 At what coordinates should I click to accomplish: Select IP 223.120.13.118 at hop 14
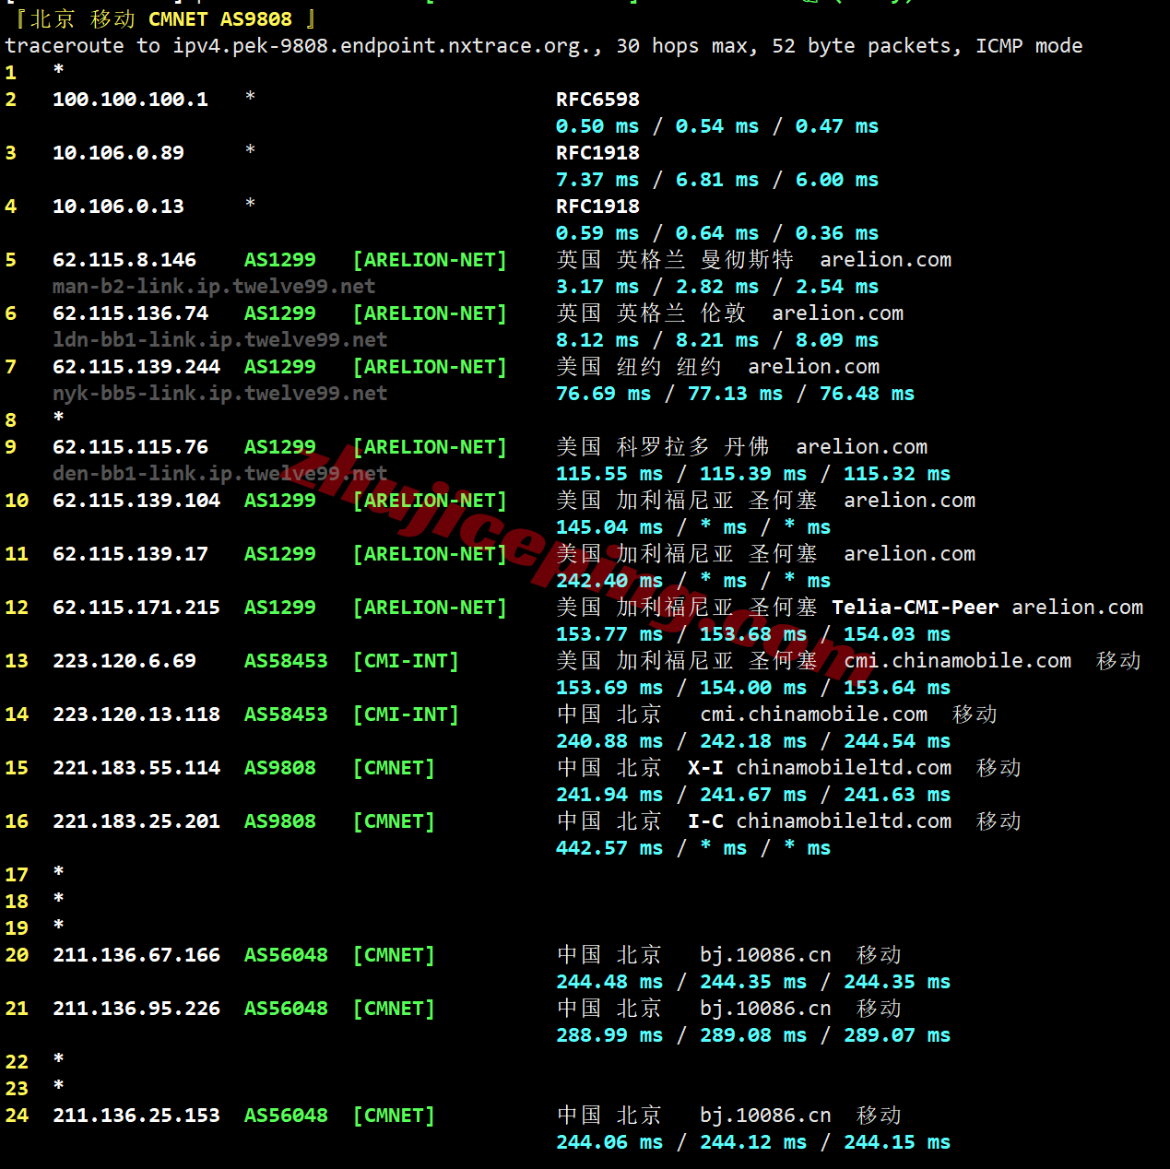(136, 714)
